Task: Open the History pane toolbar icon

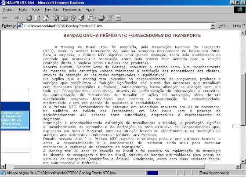Action: tap(81, 18)
